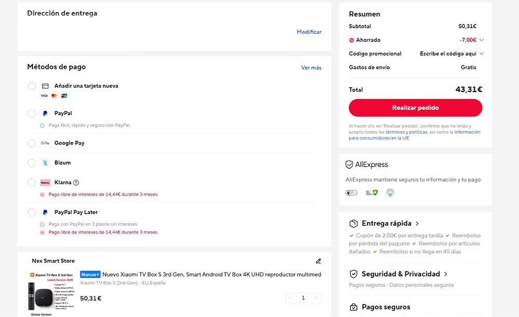The height and width of the screenshot is (317, 519).
Task: Click PayPal Pay Later 'Pago libre de intereses' text
Action: coord(103,232)
